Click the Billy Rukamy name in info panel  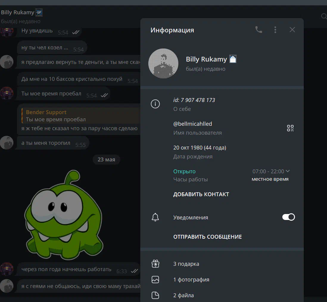point(206,59)
